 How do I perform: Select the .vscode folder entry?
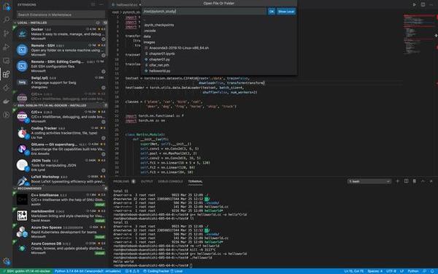pyautogui.click(x=219, y=31)
